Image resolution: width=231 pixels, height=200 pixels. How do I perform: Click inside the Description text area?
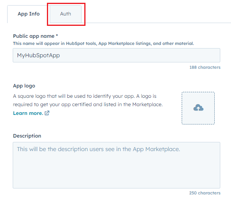coord(116,165)
